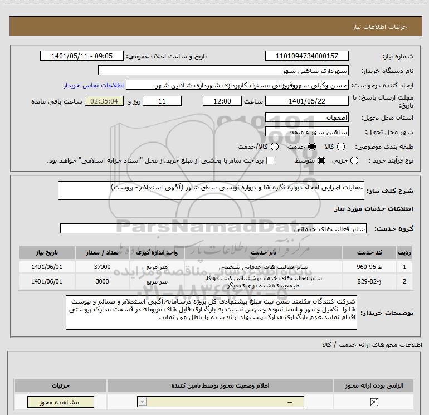Viewport: 429px width, 415px height.
Task: Click the گروه خدمت field سایر فعالیت‌های خدماتی
Action: (x=213, y=228)
